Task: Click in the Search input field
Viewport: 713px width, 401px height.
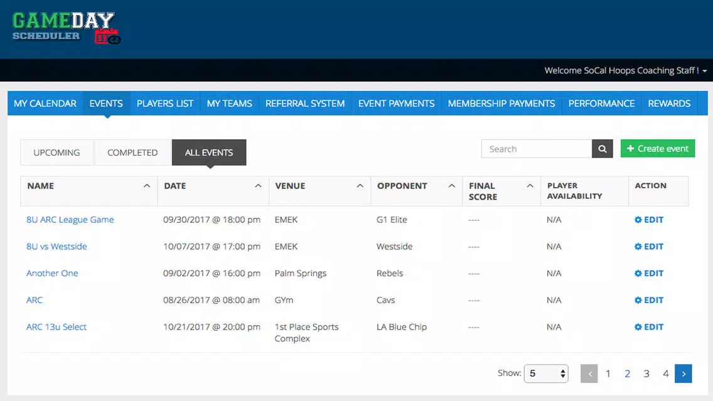Action: (x=537, y=149)
